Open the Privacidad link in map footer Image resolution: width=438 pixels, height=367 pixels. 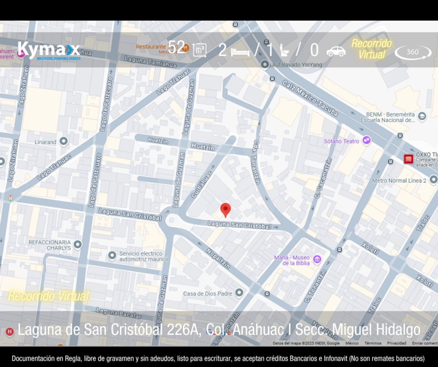(x=397, y=343)
